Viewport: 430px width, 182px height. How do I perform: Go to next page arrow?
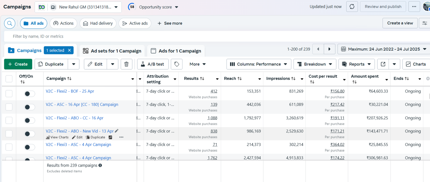pos(329,49)
